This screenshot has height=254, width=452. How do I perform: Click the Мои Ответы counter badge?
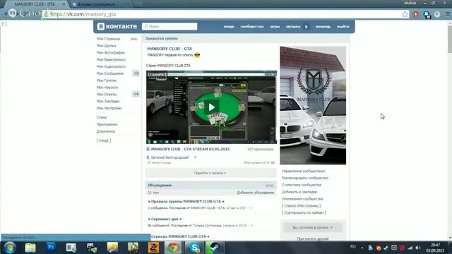point(136,94)
